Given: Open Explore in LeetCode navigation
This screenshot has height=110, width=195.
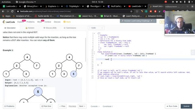Looking at the screenshot, I should (20, 22).
